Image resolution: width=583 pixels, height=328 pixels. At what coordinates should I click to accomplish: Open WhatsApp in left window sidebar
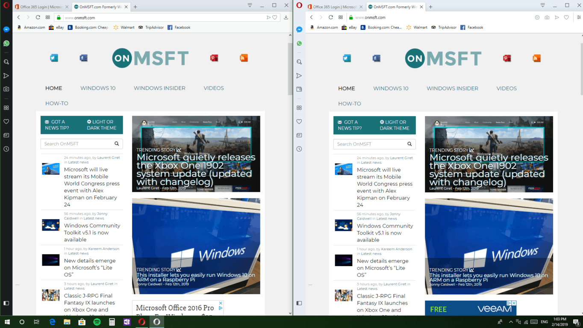pos(6,43)
